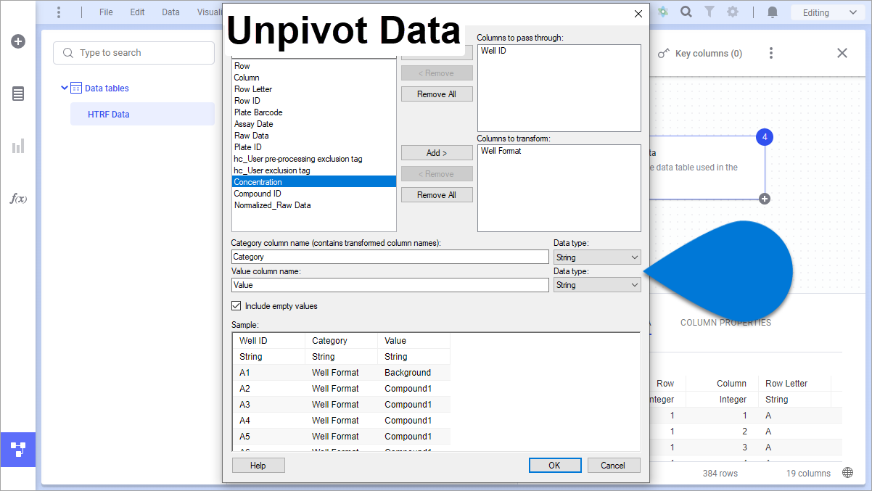This screenshot has width=872, height=491.
Task: Select Normalized_Raw Data in columns list
Action: 314,205
